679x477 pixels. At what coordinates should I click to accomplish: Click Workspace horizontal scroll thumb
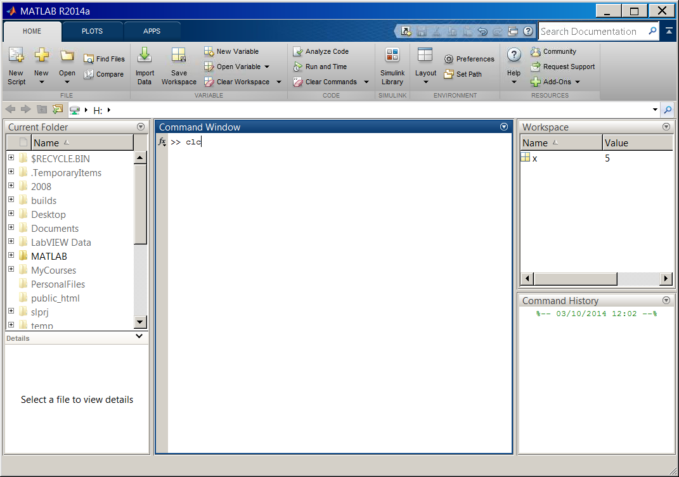click(x=576, y=278)
